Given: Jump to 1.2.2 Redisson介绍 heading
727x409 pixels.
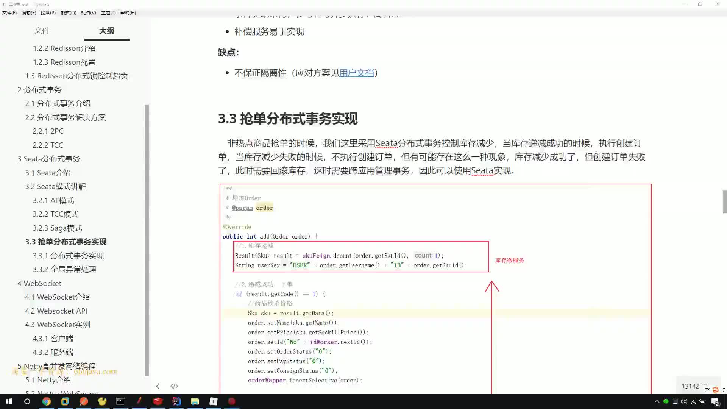Looking at the screenshot, I should pyautogui.click(x=64, y=48).
